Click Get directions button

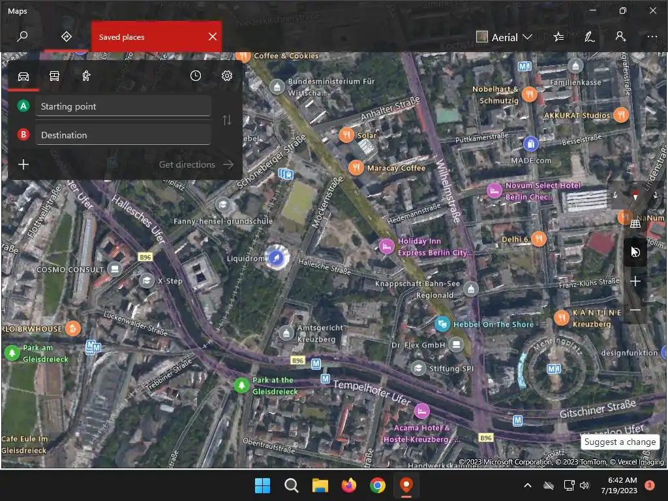[196, 164]
